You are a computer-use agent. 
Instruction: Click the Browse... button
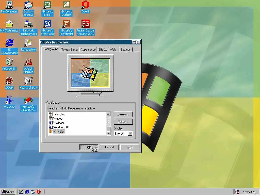click(123, 114)
